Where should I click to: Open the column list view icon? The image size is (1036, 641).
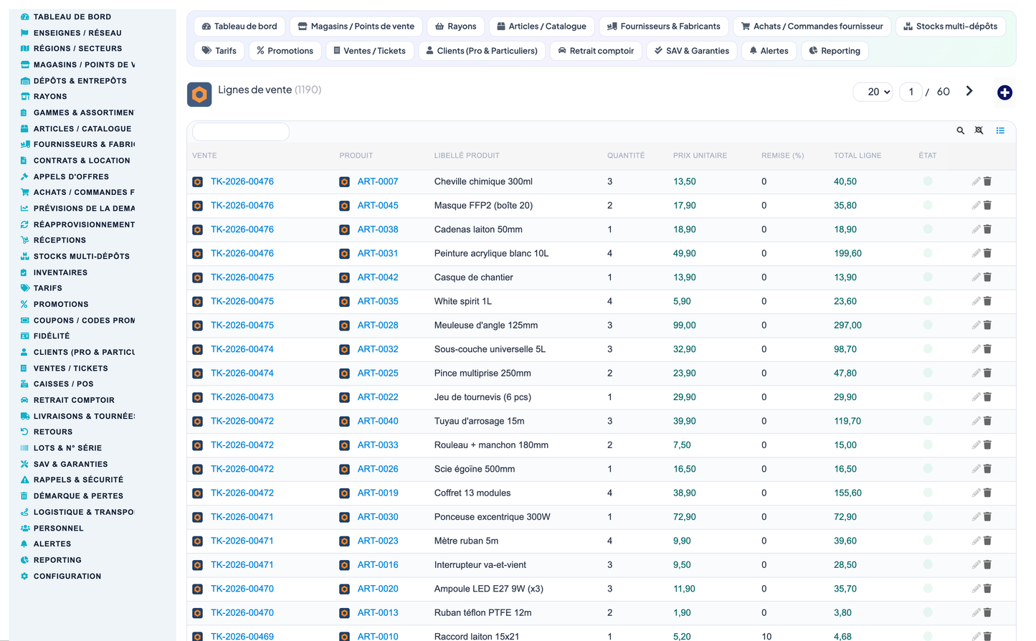pyautogui.click(x=1000, y=130)
